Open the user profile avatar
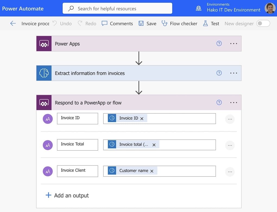 [x=270, y=8]
